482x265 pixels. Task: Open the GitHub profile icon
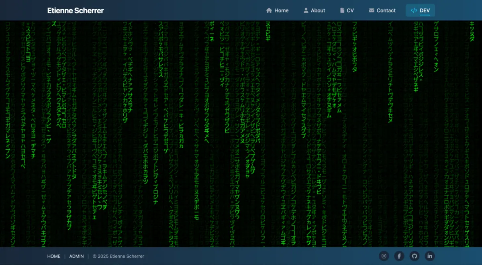415,256
